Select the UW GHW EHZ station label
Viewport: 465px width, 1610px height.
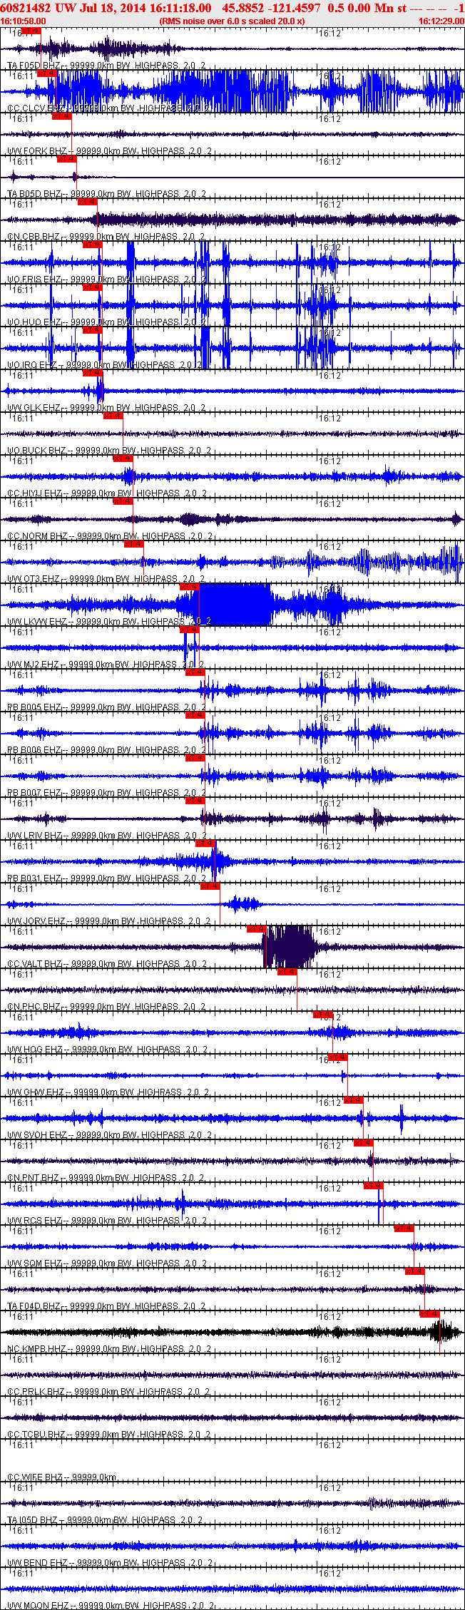pyautogui.click(x=36, y=1092)
